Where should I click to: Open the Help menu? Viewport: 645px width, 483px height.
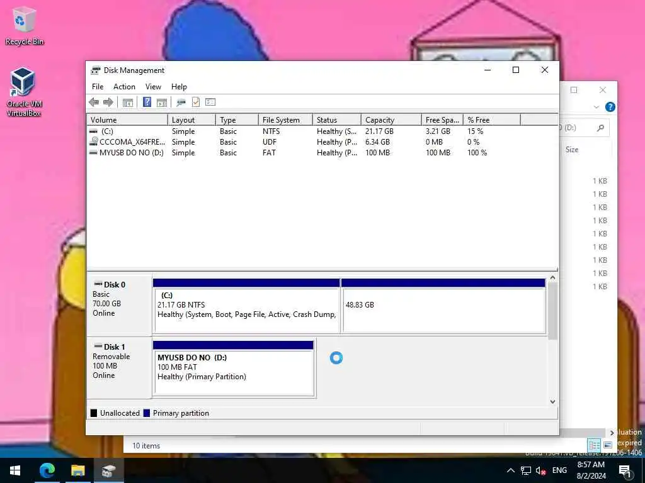tap(179, 87)
